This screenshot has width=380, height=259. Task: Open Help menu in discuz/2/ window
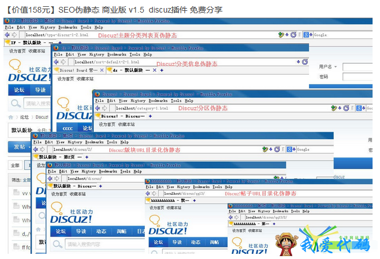pyautogui.click(x=124, y=142)
